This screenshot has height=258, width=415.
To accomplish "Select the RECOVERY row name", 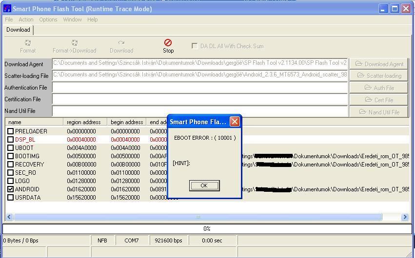I will coord(29,165).
